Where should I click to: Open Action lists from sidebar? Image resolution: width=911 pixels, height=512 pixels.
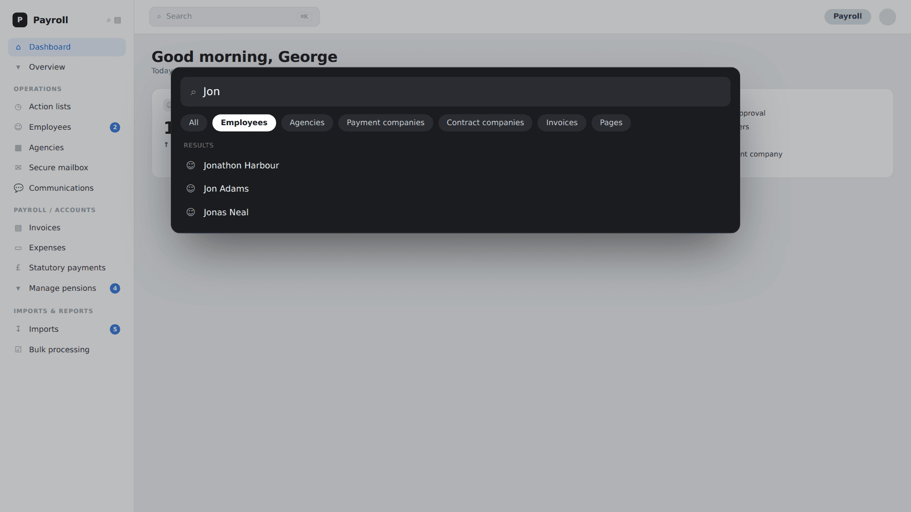click(67, 106)
